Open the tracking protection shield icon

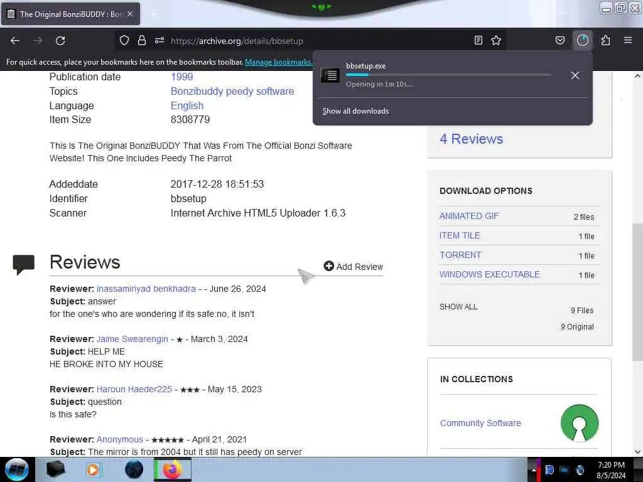pos(124,40)
